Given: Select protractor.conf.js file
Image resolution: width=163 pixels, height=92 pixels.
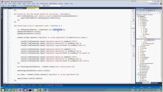Looking at the screenshot, I should click(145, 68).
